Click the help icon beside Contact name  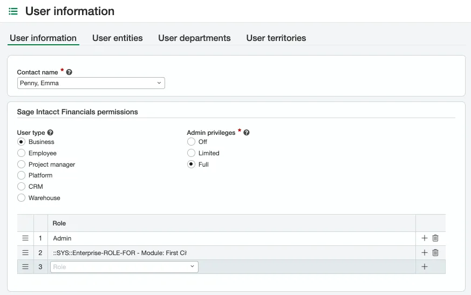pyautogui.click(x=69, y=72)
